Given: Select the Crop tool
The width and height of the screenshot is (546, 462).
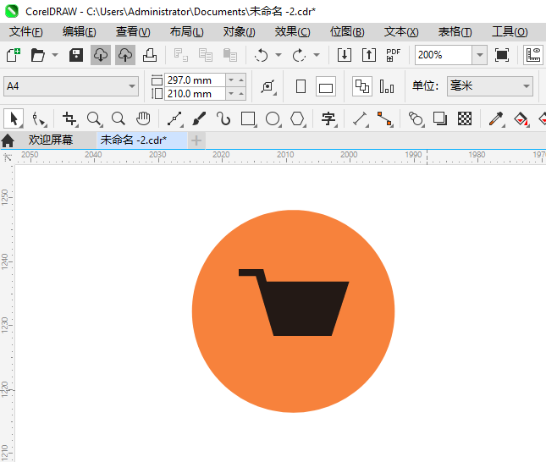Looking at the screenshot, I should point(69,118).
